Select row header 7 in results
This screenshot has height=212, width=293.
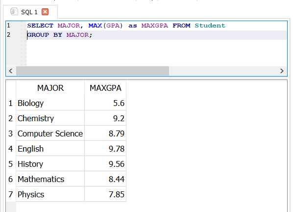point(11,194)
